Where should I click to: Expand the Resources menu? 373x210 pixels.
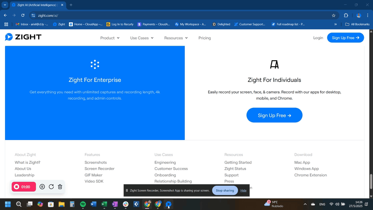point(176,38)
